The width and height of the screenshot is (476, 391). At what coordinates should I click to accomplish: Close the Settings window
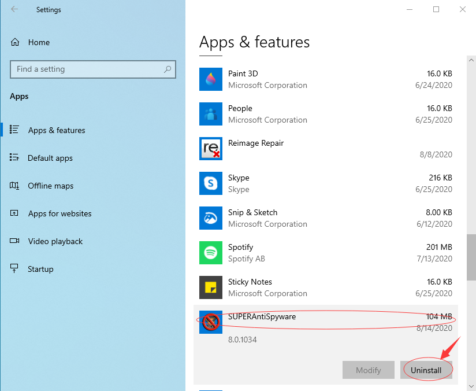[463, 9]
